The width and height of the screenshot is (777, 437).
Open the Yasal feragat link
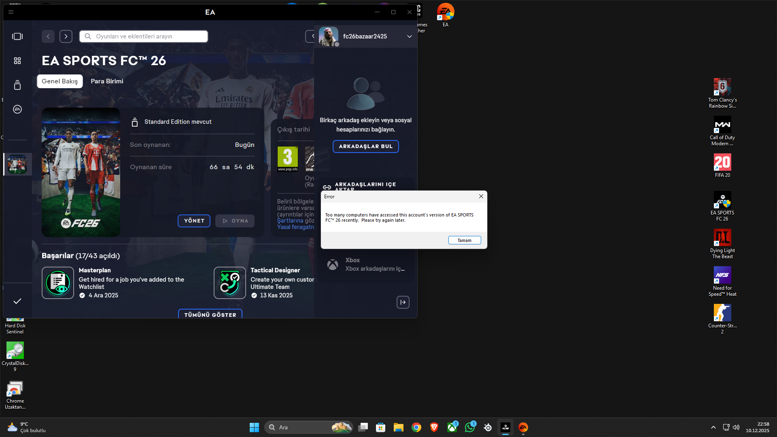coord(295,227)
